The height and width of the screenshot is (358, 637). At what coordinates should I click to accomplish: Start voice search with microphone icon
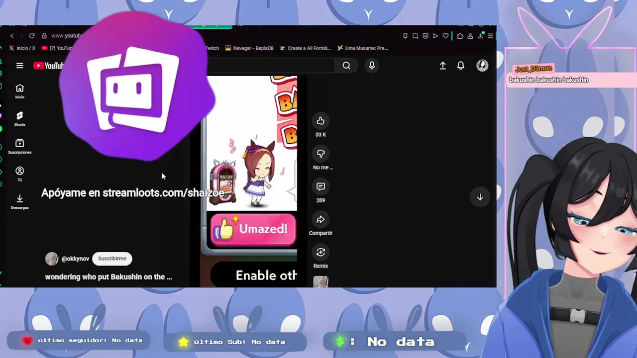372,66
